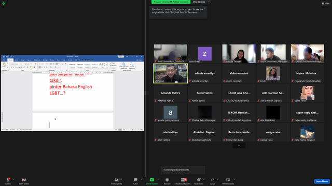Click Undo in Word quick access toolbar
Viewport: 332px width, 186px height.
click(x=7, y=56)
